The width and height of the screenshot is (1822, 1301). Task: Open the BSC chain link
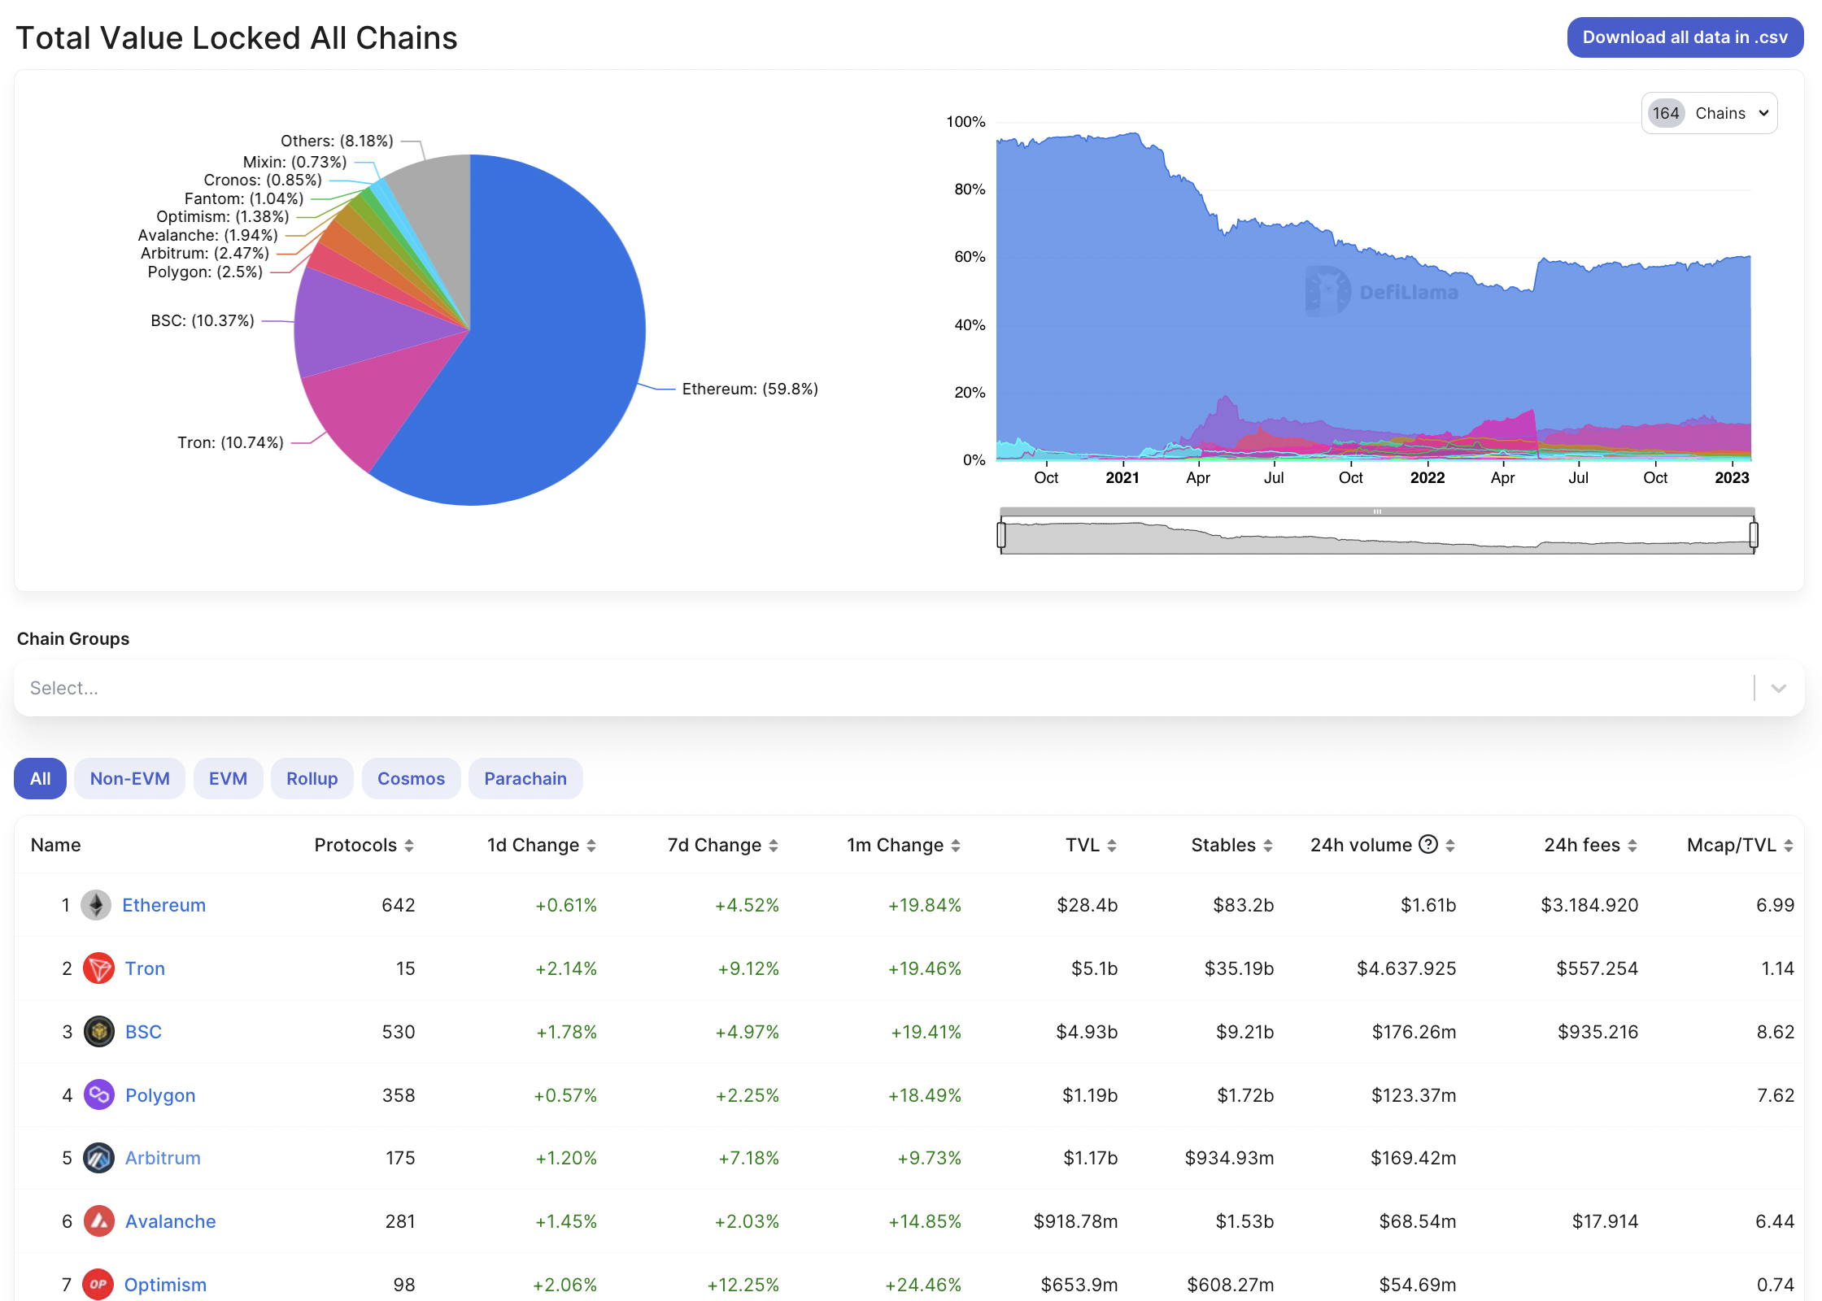pyautogui.click(x=143, y=1032)
